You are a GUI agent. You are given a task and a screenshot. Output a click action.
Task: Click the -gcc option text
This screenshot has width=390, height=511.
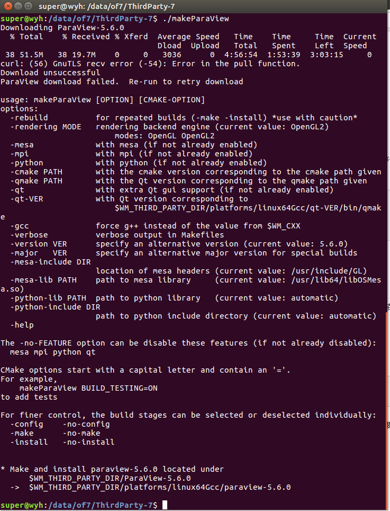(x=22, y=226)
